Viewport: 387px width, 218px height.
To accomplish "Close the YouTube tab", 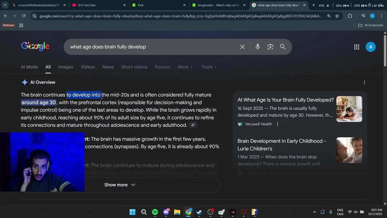I will tap(124, 5).
